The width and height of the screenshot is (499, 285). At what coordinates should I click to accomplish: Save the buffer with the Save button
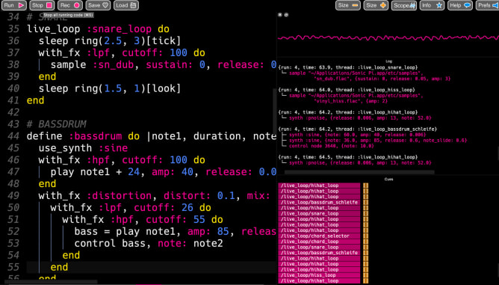tap(98, 5)
